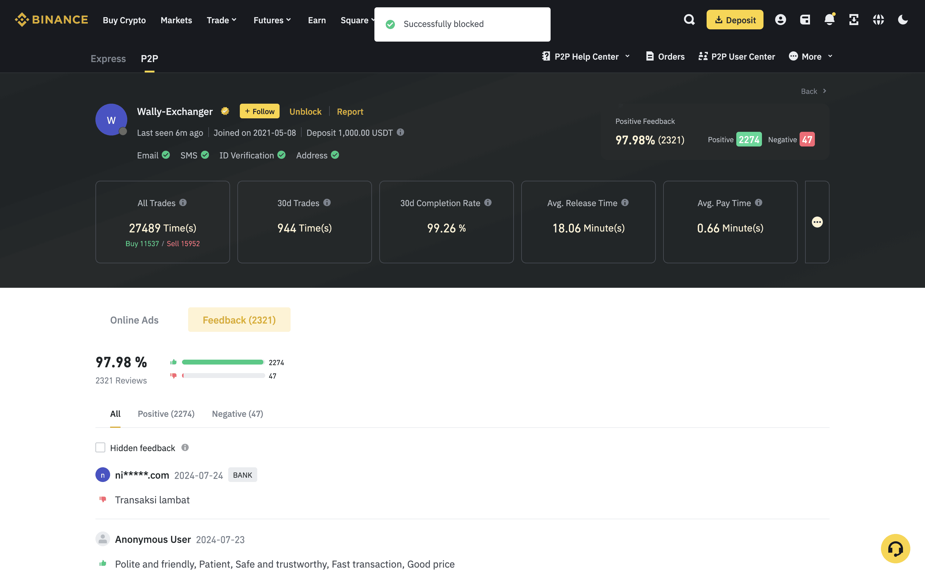Viewport: 925px width, 578px height.
Task: Open the P2P Help Center dropdown
Action: pos(585,57)
